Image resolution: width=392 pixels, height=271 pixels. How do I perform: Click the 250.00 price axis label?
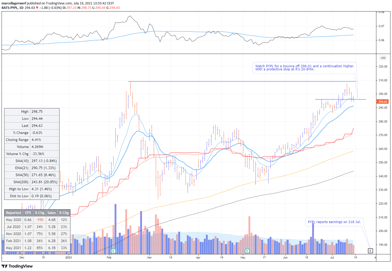click(x=383, y=162)
